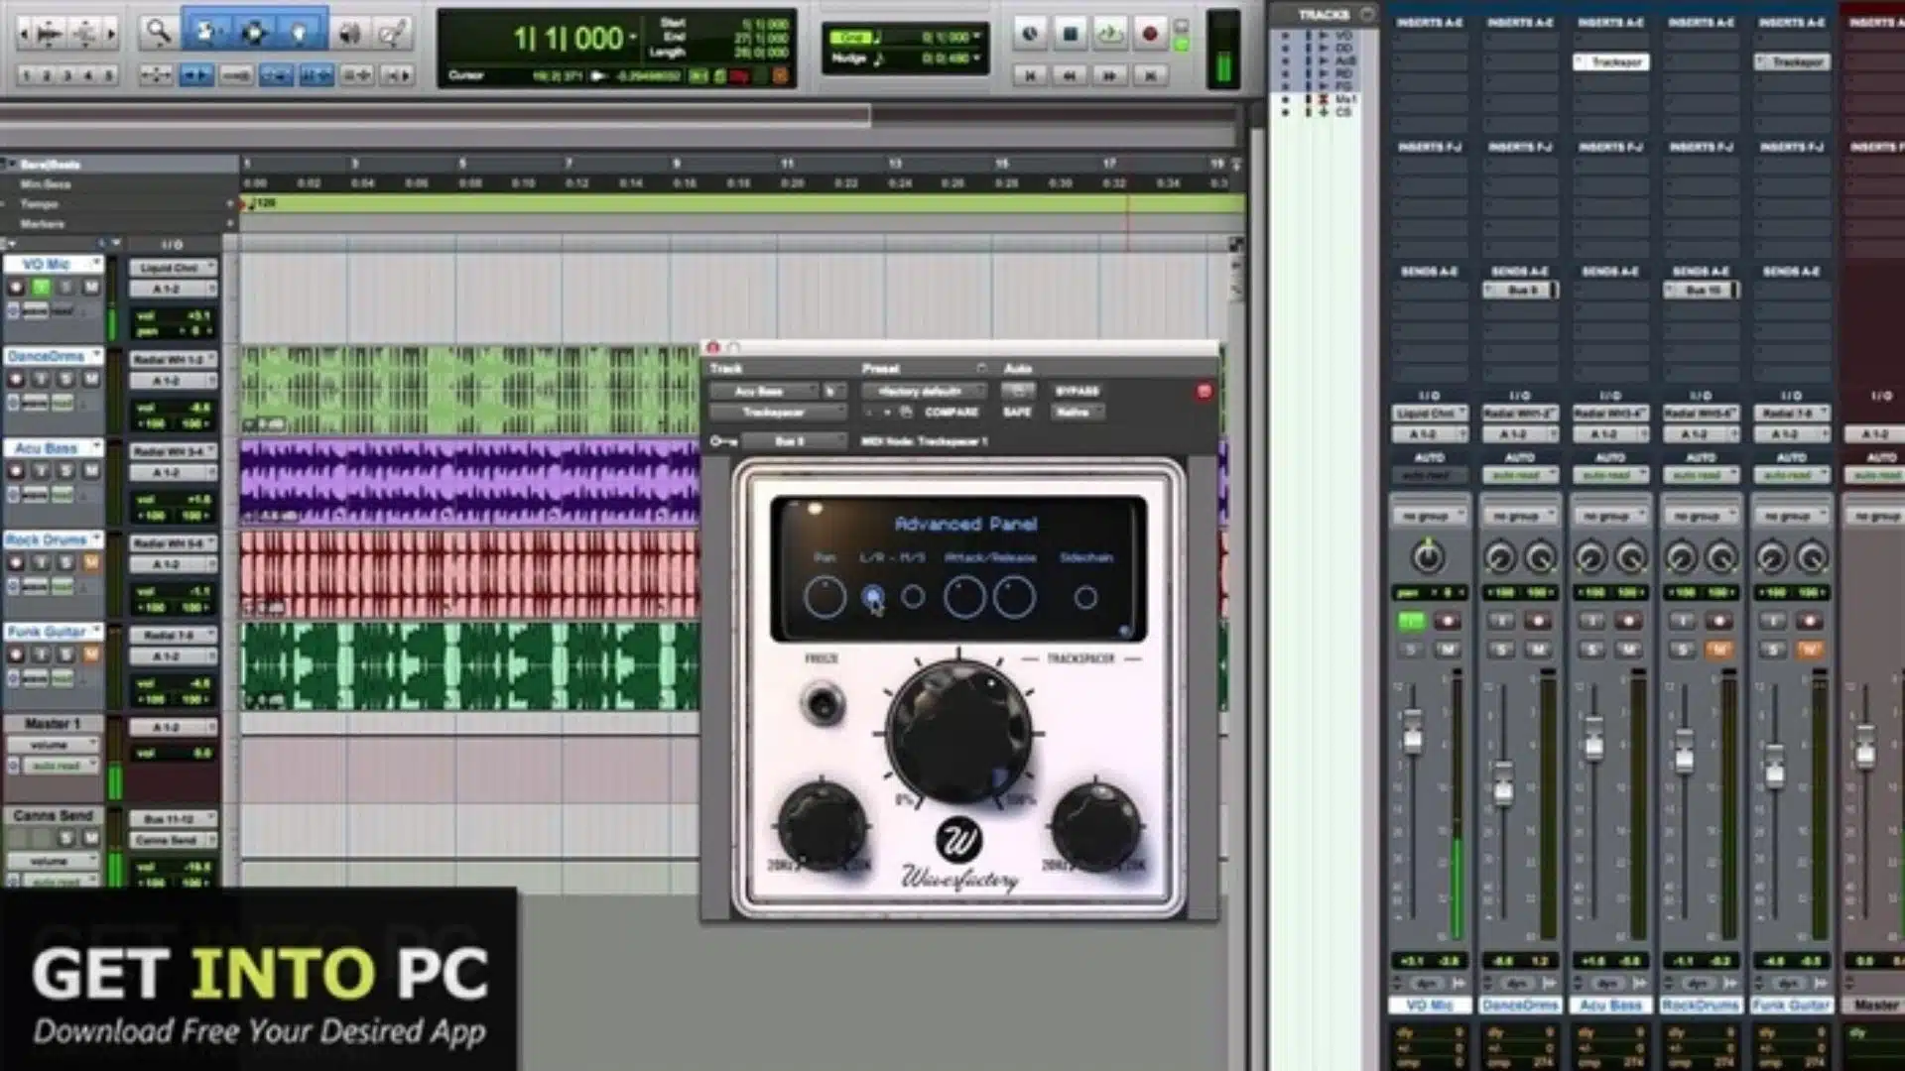The height and width of the screenshot is (1071, 1905).
Task: Click the Stop transport button
Action: 1070,34
